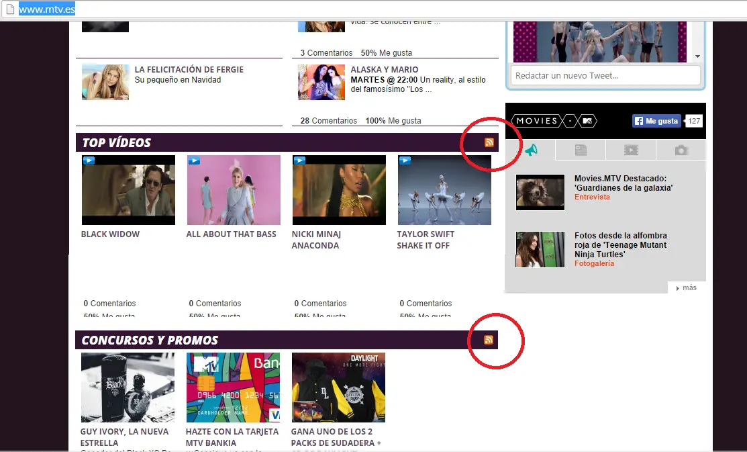This screenshot has height=452, width=747.
Task: Click the Fotogalería category label
Action: pos(594,263)
